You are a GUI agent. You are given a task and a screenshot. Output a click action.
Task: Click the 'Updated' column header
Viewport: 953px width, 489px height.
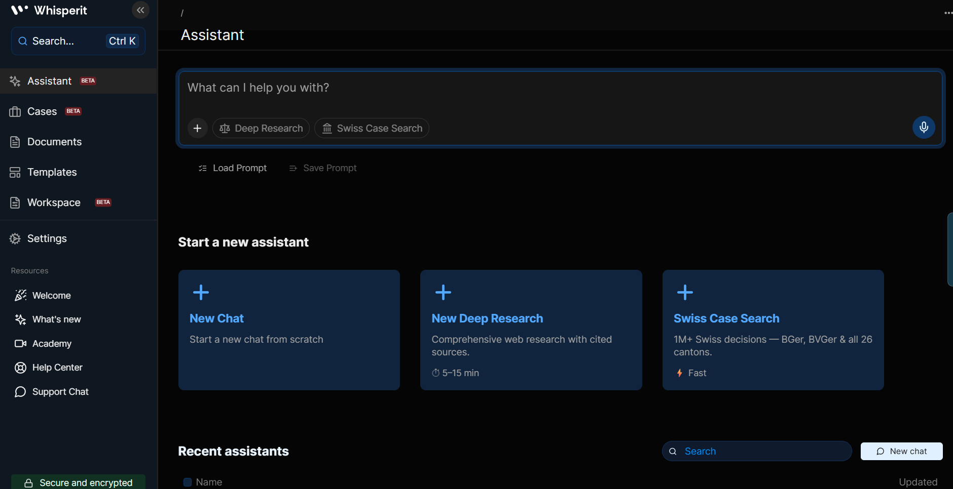918,482
